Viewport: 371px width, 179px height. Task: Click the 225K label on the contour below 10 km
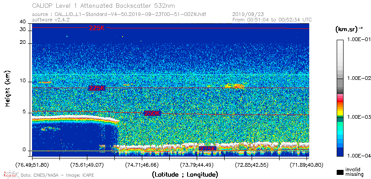click(97, 88)
